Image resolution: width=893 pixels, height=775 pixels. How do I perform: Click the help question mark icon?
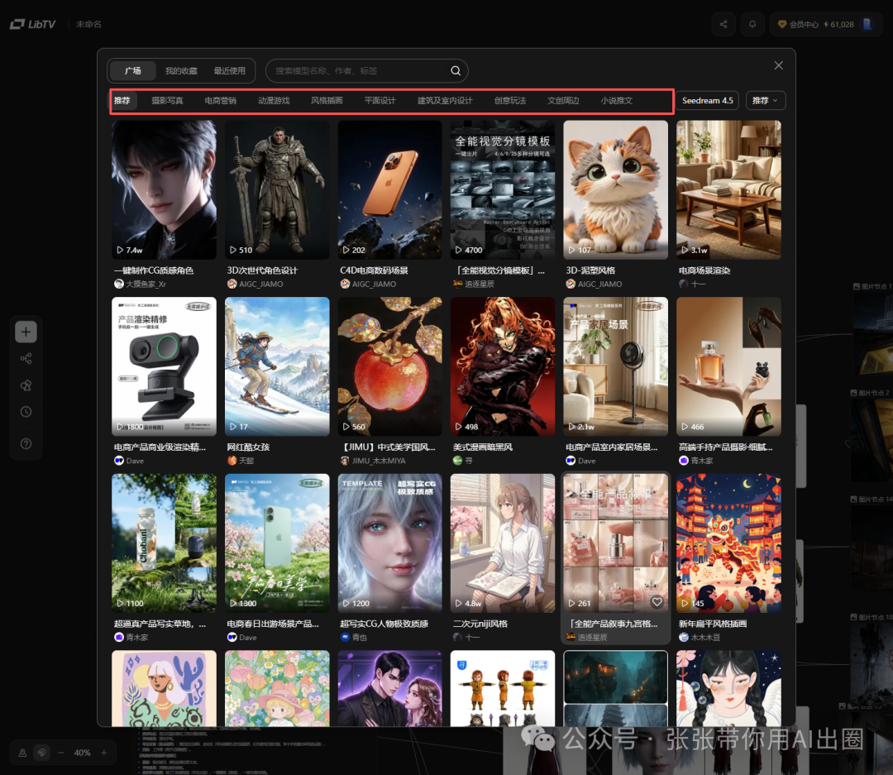pos(26,444)
